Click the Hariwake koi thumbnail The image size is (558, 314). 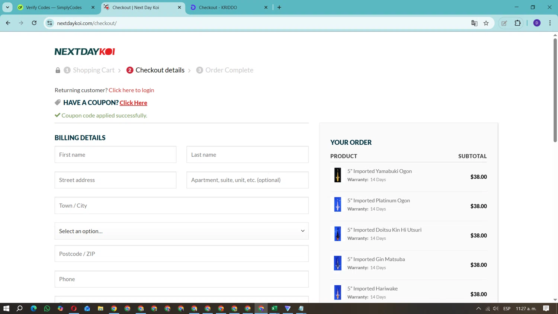pyautogui.click(x=337, y=292)
